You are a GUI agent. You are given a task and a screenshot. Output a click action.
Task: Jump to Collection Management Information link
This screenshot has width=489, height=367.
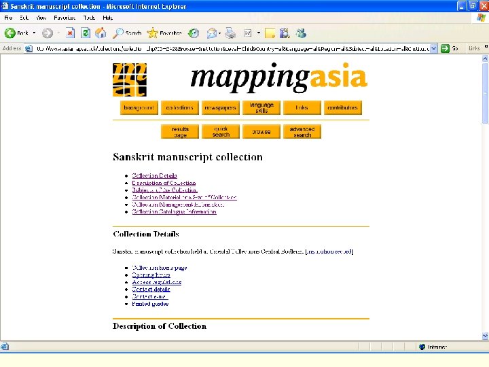coord(178,205)
